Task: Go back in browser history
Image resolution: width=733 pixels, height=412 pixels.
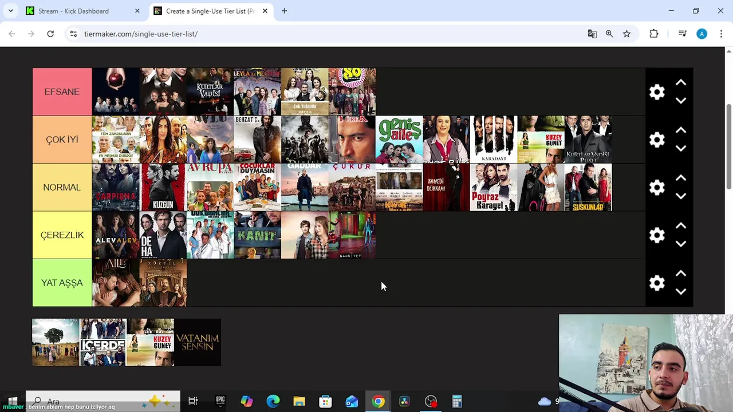Action: click(12, 34)
